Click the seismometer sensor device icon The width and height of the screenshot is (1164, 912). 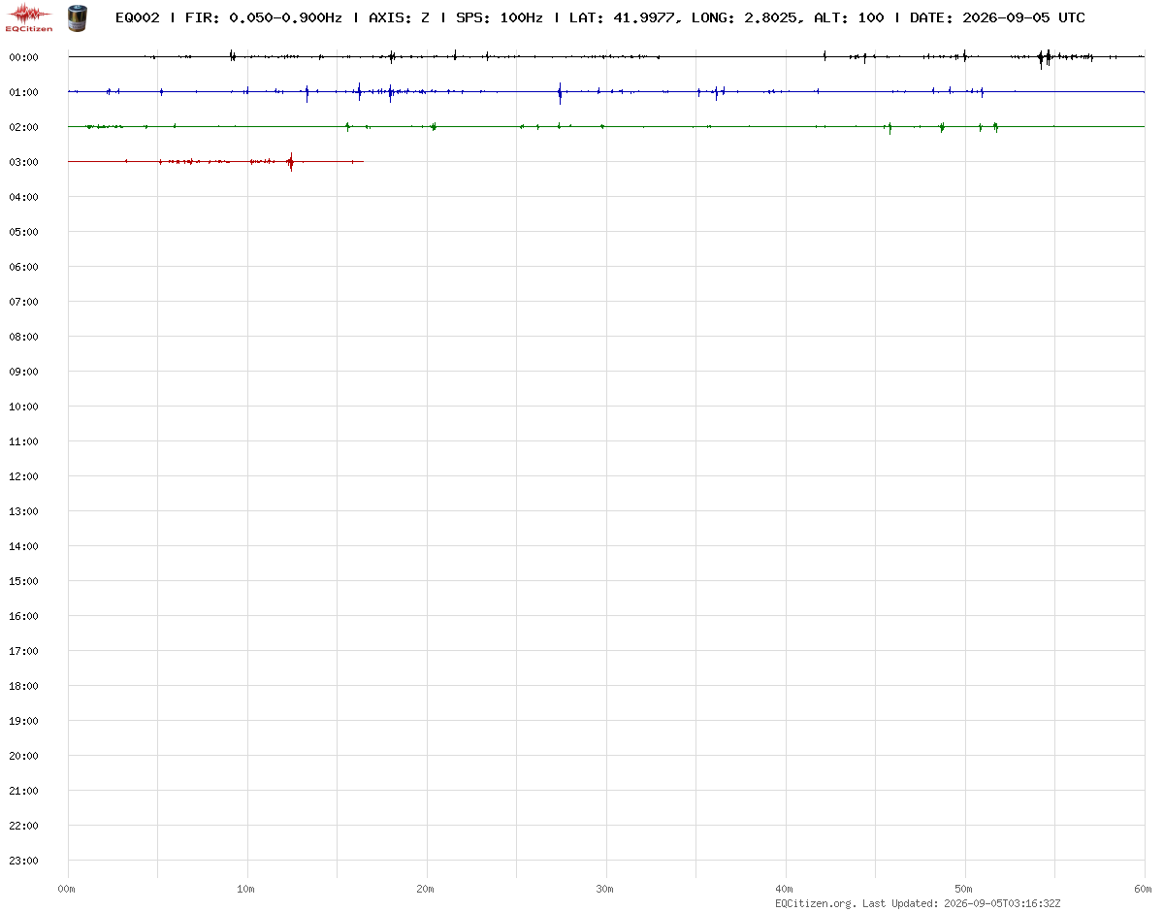point(77,17)
